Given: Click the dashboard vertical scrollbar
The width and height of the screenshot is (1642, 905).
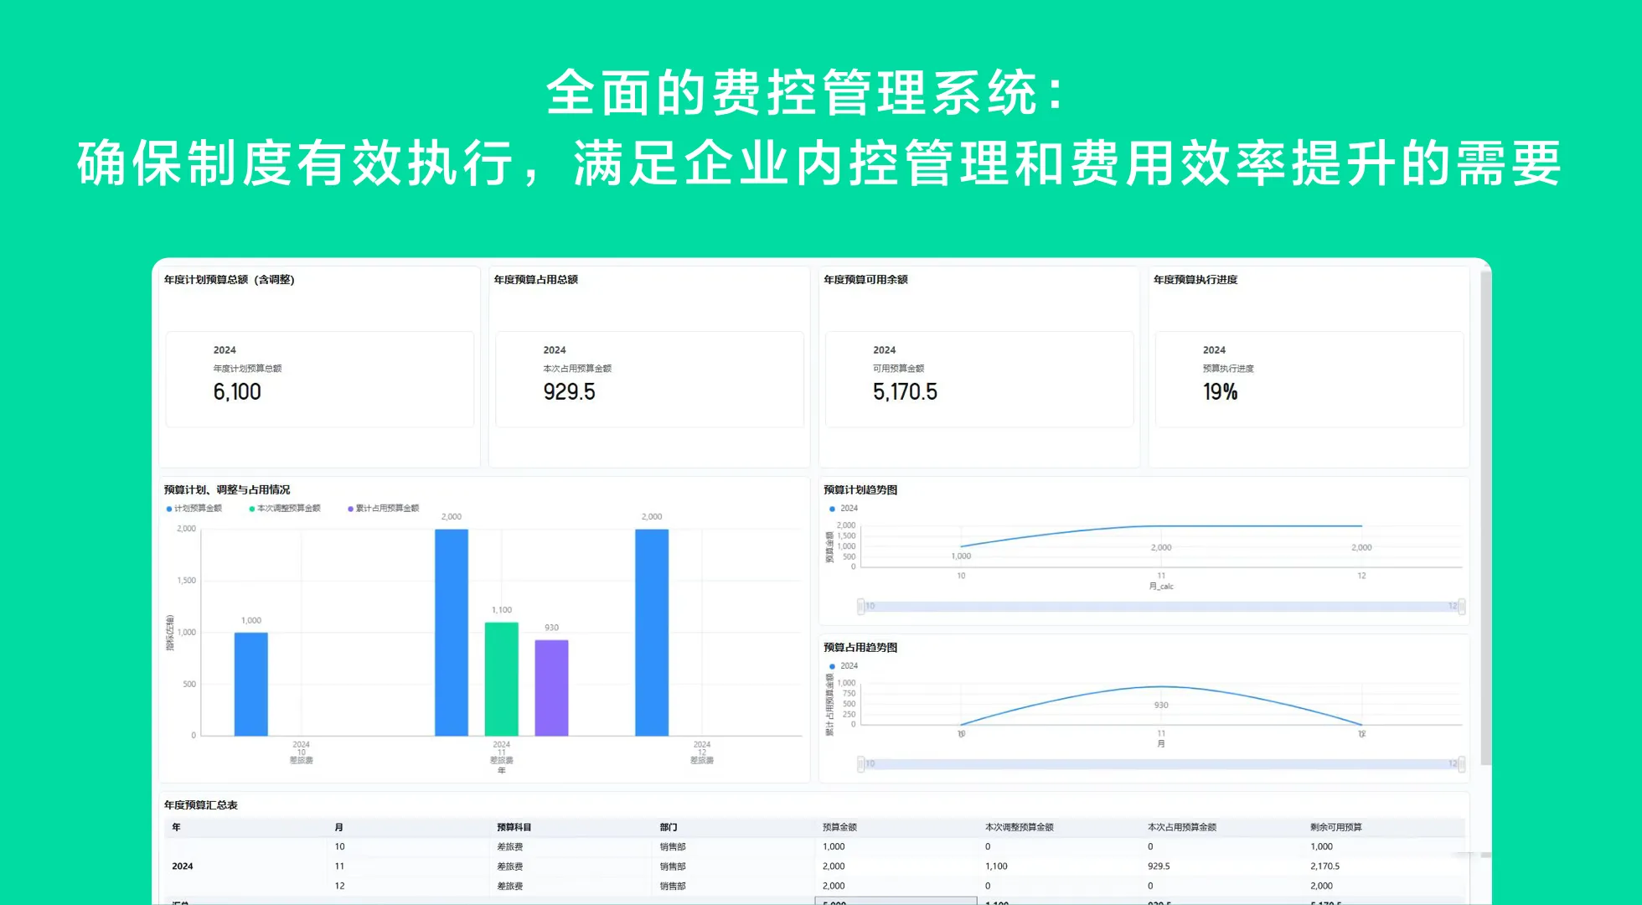Looking at the screenshot, I should [1485, 520].
